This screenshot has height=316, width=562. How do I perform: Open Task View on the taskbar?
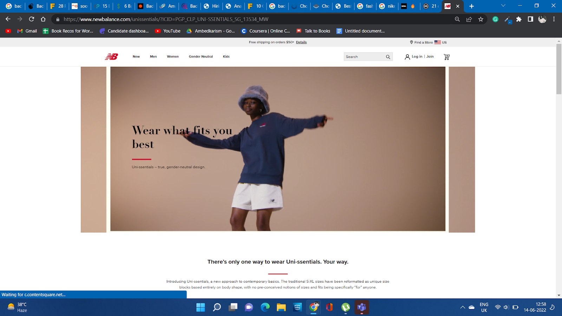coord(233,307)
